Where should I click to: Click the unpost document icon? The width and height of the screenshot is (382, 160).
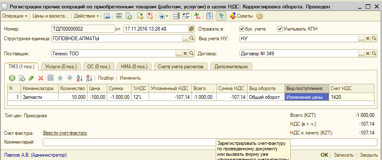click(x=150, y=16)
